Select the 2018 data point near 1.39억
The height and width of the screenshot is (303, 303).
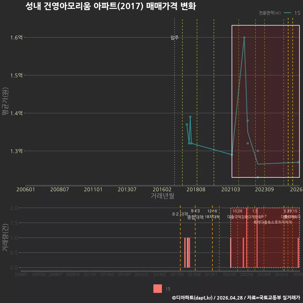pyautogui.click(x=190, y=117)
